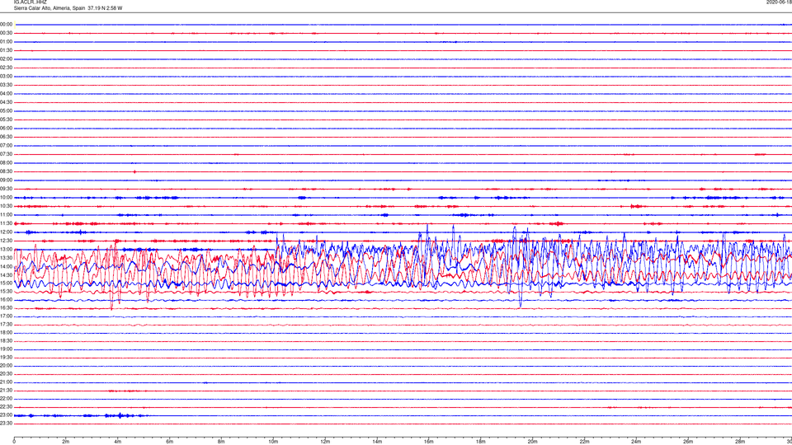Select the 19:00 row time label

(x=6, y=349)
